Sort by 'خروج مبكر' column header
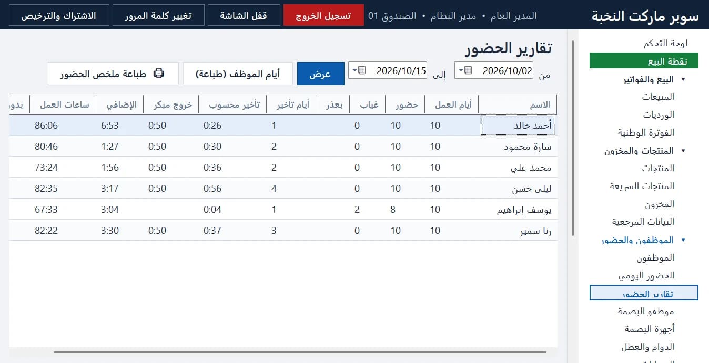The height and width of the screenshot is (363, 709). pyautogui.click(x=170, y=105)
